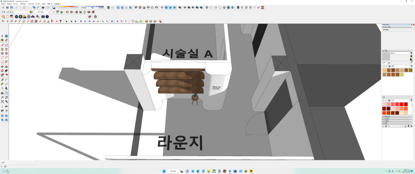This screenshot has height=174, width=415.
Task: Choose the bright red color swatch
Action: pyautogui.click(x=402, y=104)
